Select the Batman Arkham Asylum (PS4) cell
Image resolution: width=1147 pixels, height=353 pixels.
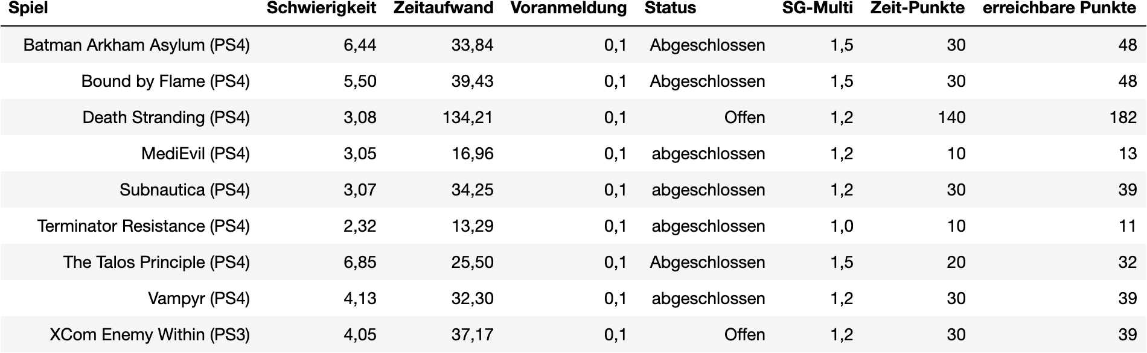click(136, 45)
